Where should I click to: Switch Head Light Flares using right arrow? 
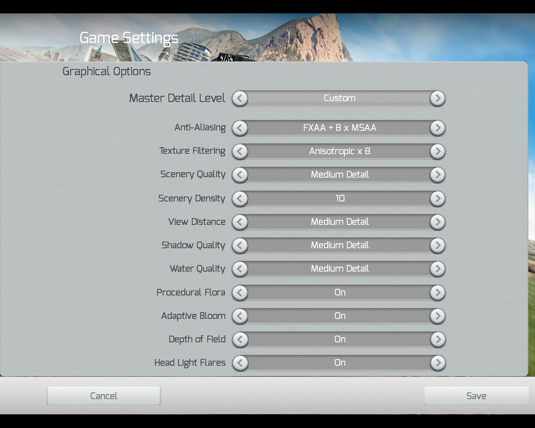[438, 363]
